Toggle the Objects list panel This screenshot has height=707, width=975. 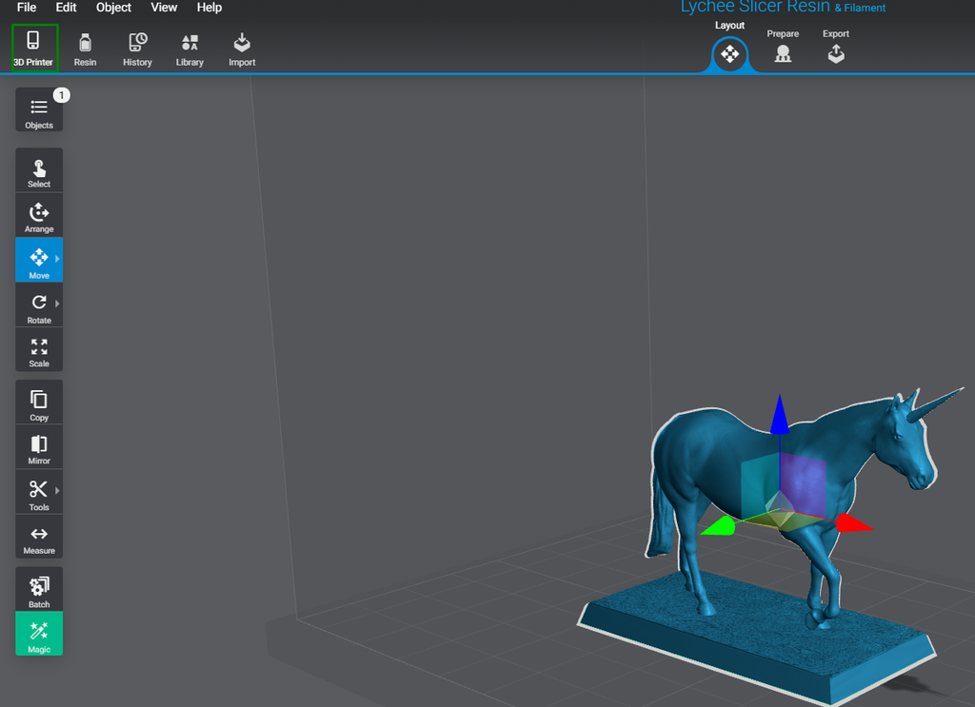point(38,109)
